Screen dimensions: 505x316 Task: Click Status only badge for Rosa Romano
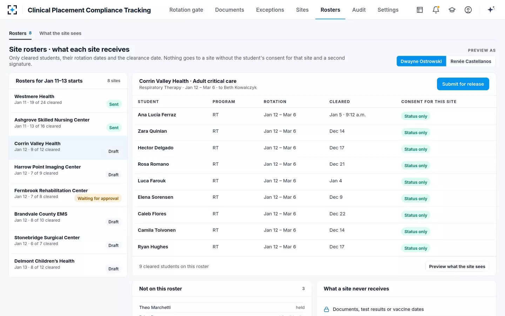416,166
